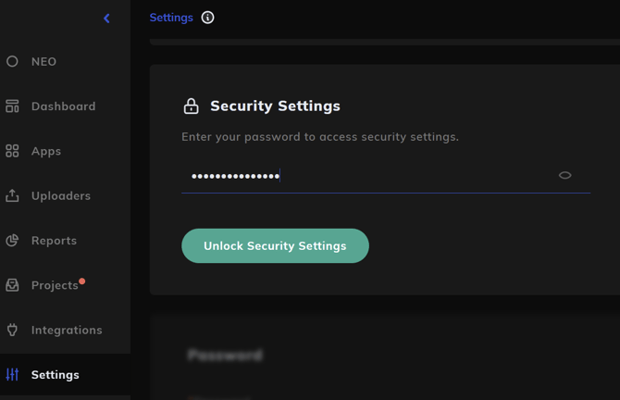Click the Apps grid icon
Viewport: 620px width, 400px height.
[12, 151]
